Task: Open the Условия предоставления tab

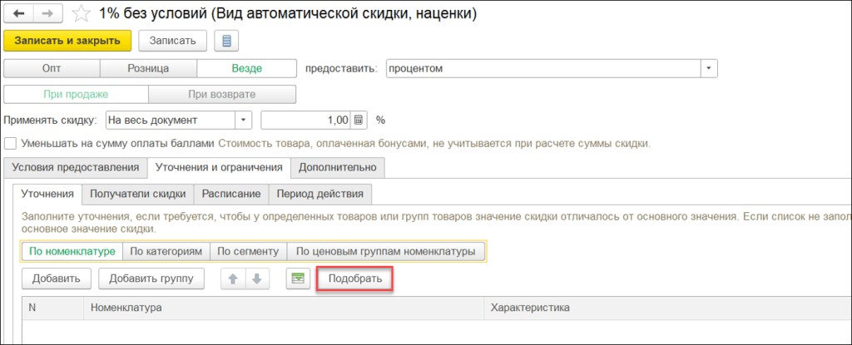Action: pyautogui.click(x=76, y=167)
